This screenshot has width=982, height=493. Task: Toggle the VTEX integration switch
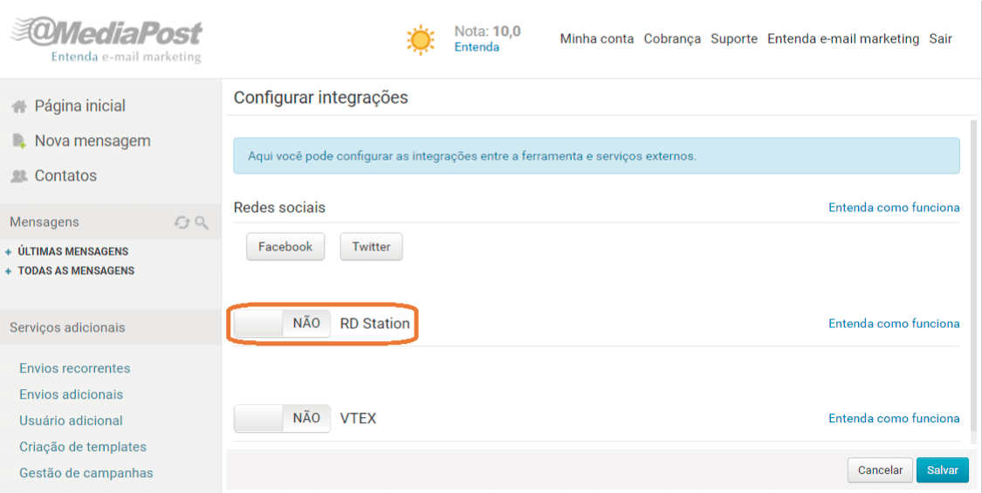click(282, 418)
